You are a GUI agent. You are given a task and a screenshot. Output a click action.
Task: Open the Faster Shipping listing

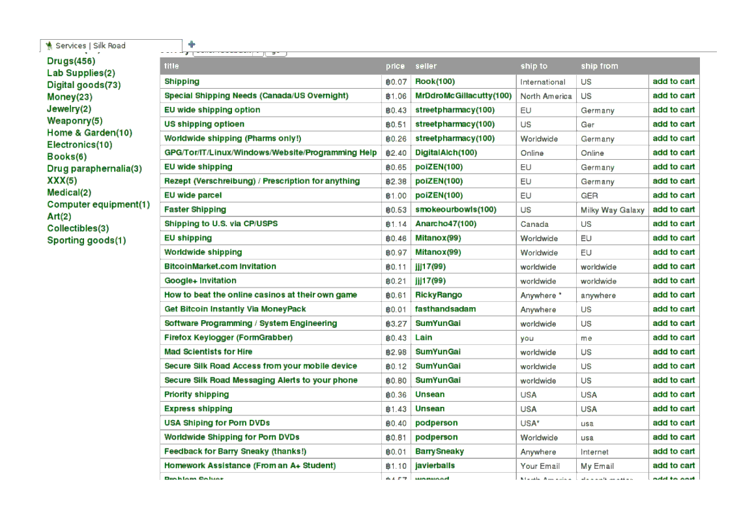coord(195,209)
